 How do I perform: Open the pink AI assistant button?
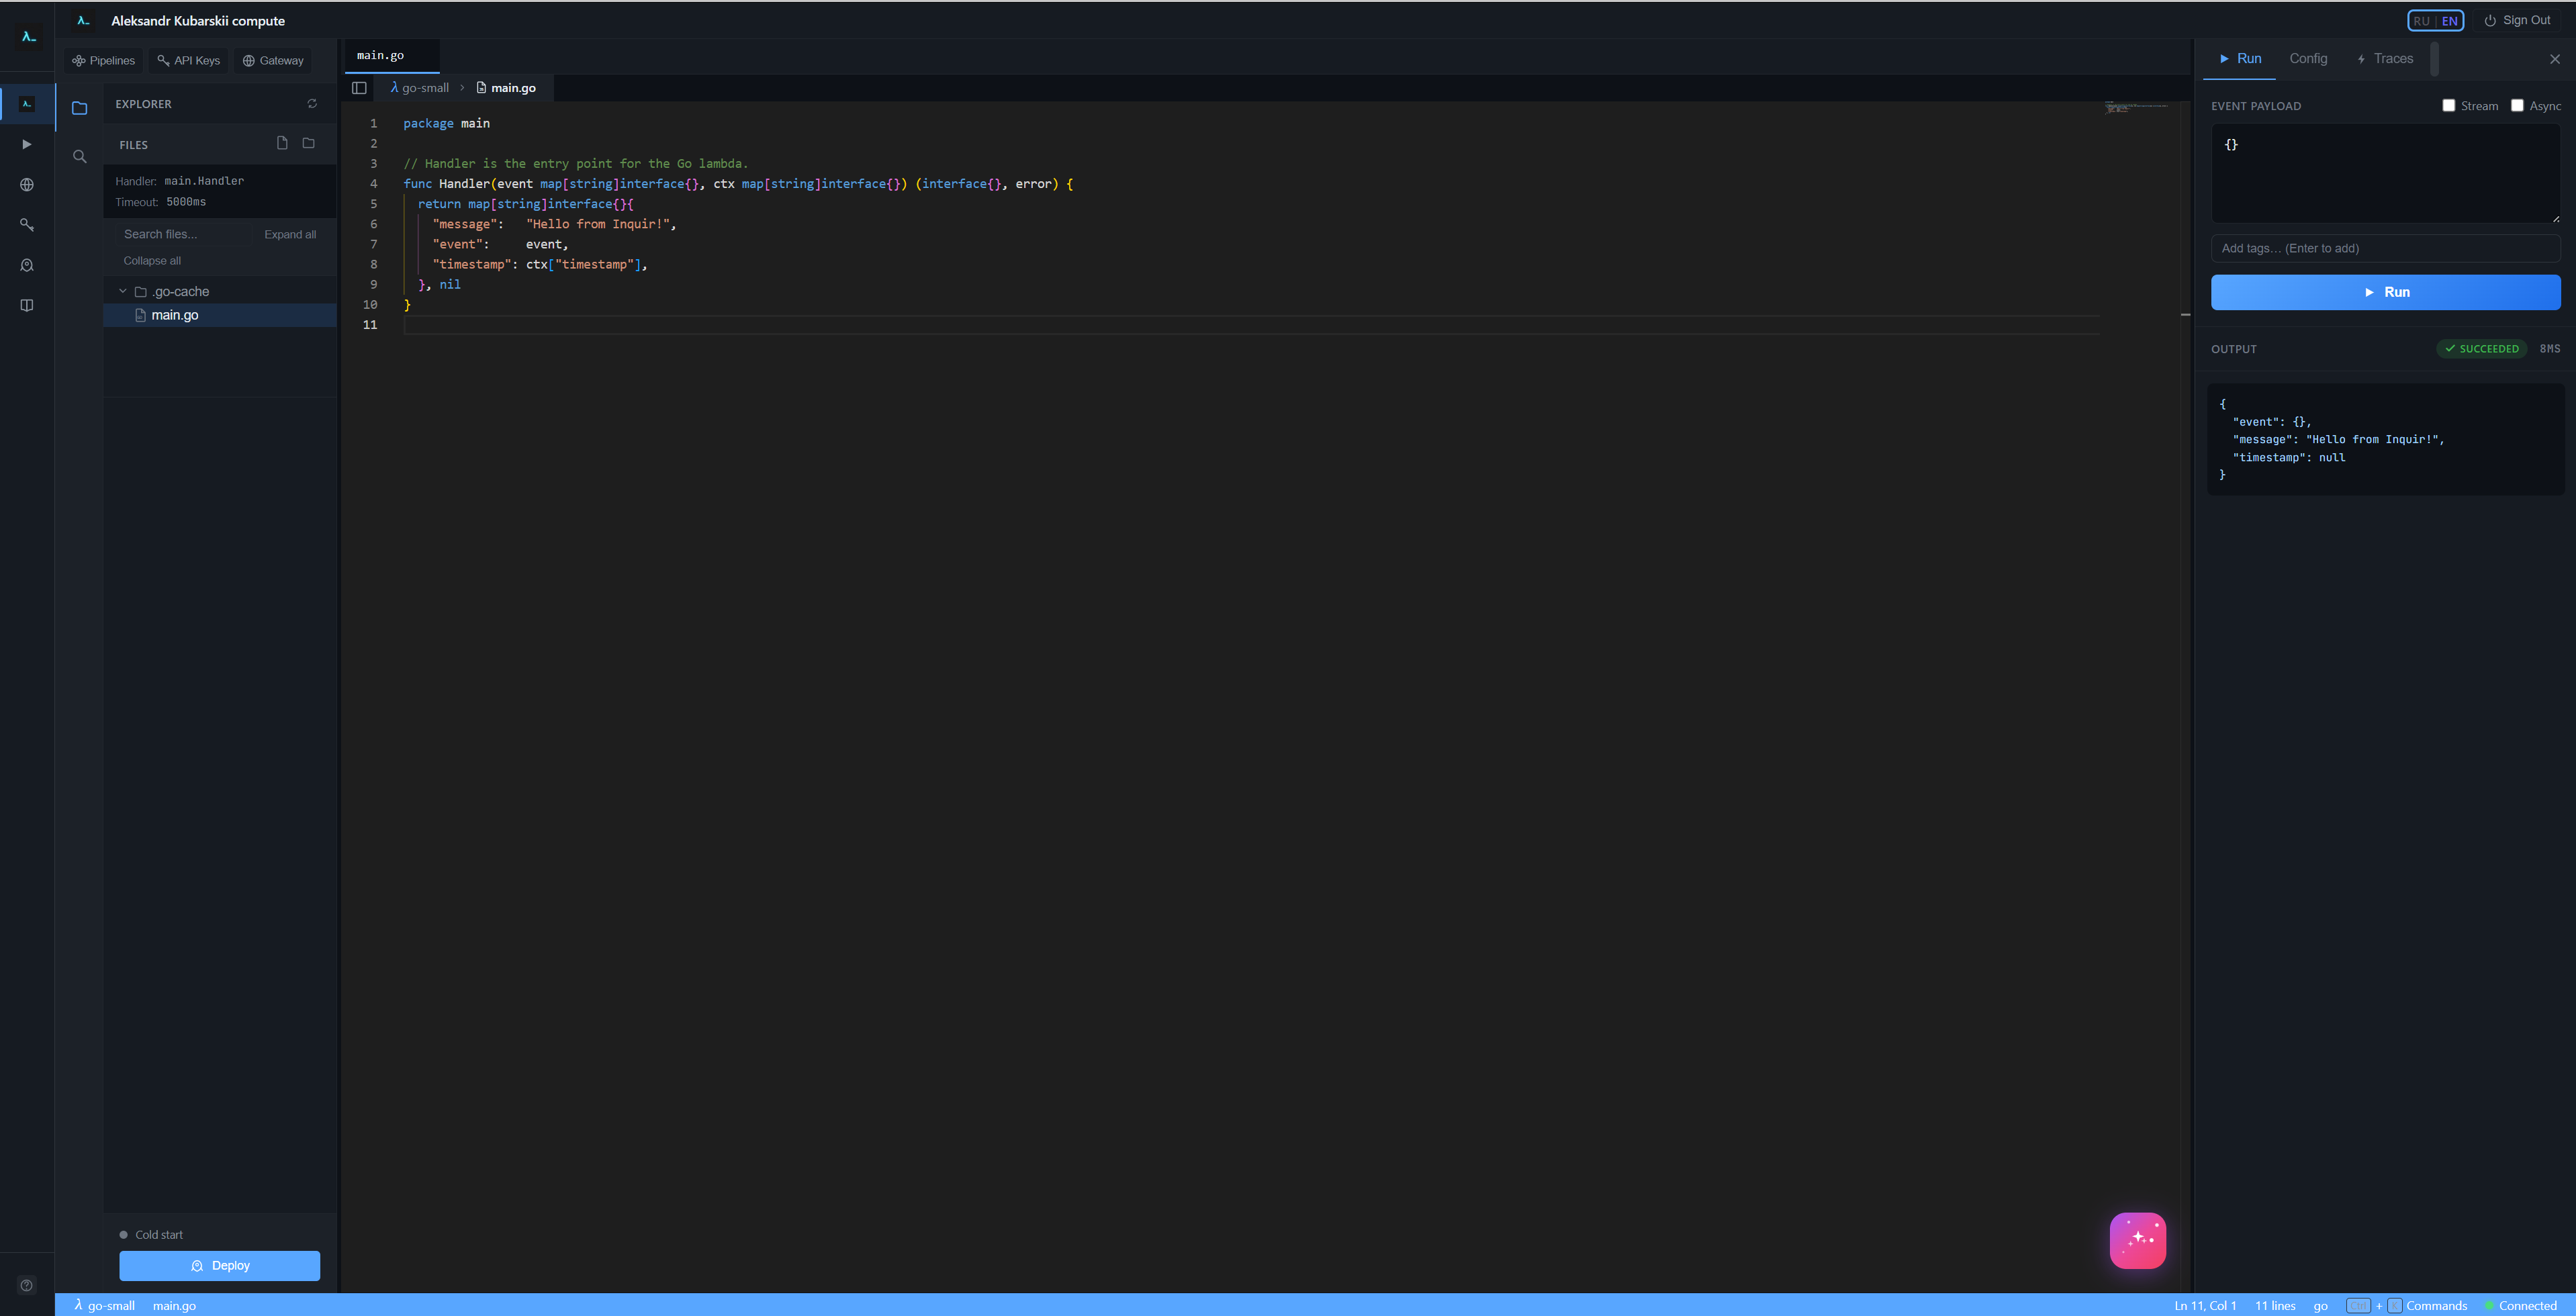2137,1240
